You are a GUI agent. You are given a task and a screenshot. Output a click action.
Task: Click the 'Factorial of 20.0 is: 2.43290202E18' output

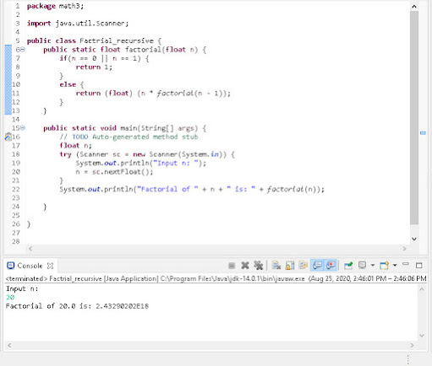click(77, 306)
